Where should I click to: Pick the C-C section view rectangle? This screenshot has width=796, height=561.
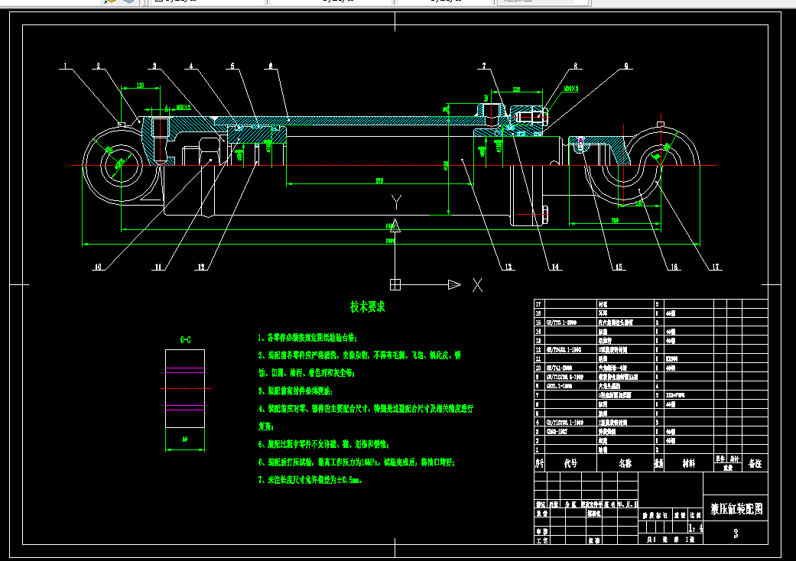[185, 388]
